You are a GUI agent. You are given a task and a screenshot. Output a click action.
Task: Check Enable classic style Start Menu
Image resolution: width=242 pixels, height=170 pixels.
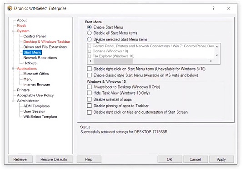[x=89, y=75]
